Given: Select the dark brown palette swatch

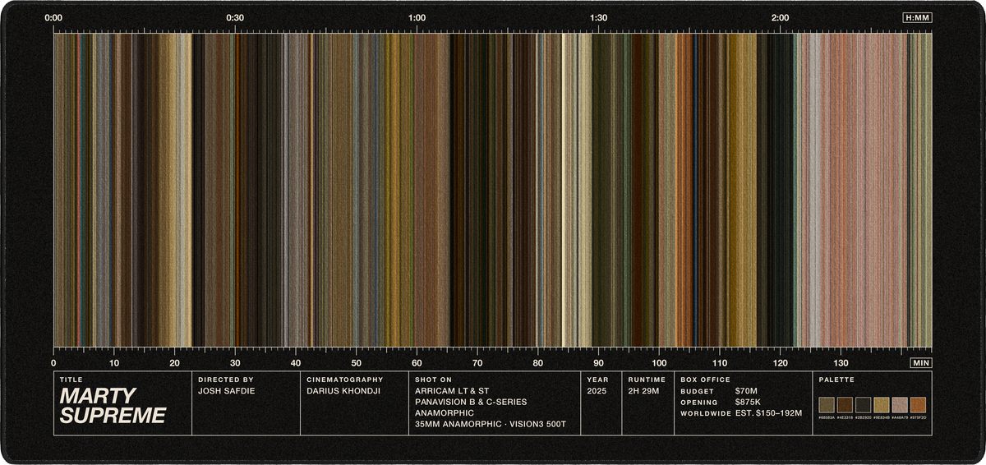Looking at the screenshot, I should tap(845, 405).
